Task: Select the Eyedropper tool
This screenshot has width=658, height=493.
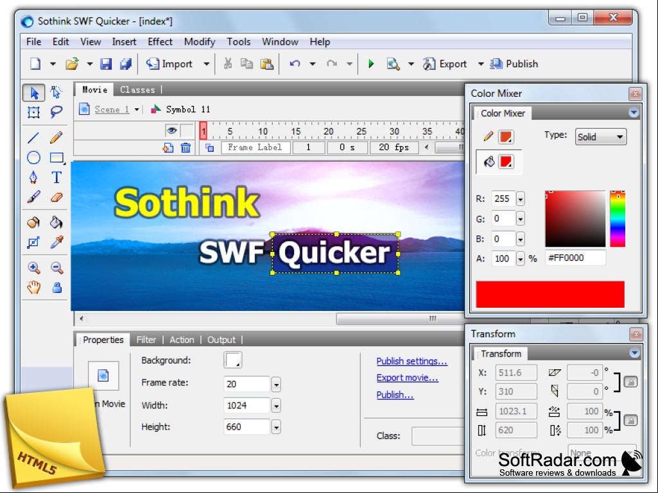Action: point(56,242)
